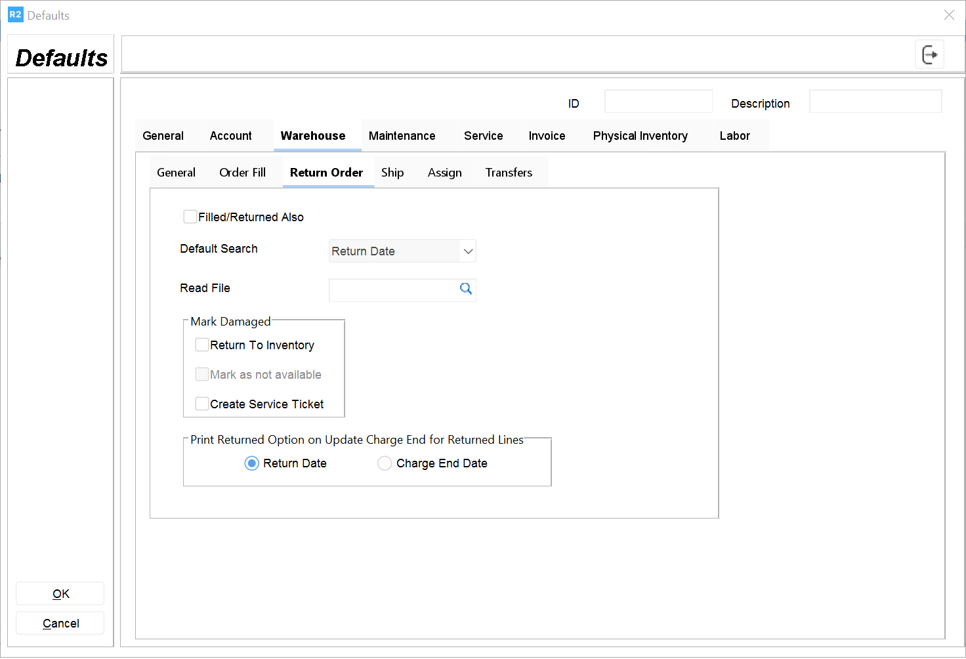The height and width of the screenshot is (659, 966).
Task: Click the Read File text box
Action: [x=392, y=289]
